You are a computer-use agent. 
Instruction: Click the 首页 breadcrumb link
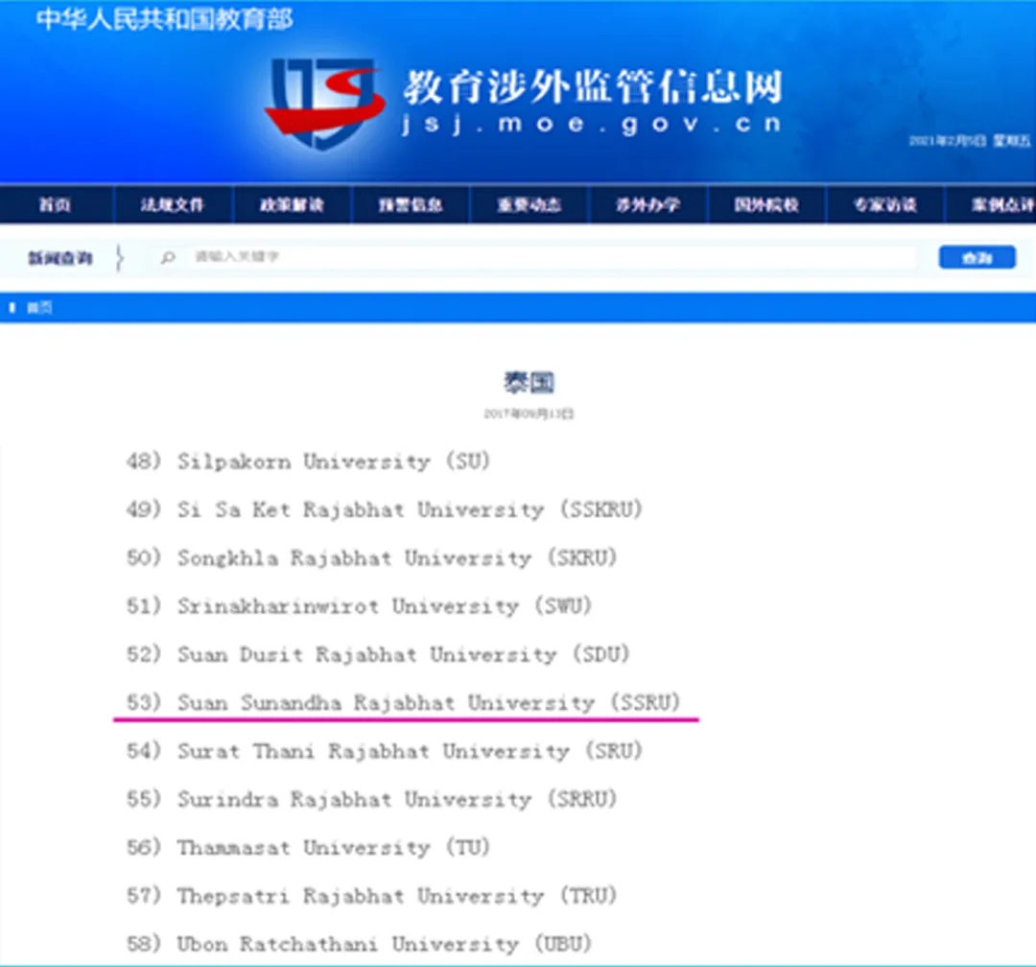39,307
